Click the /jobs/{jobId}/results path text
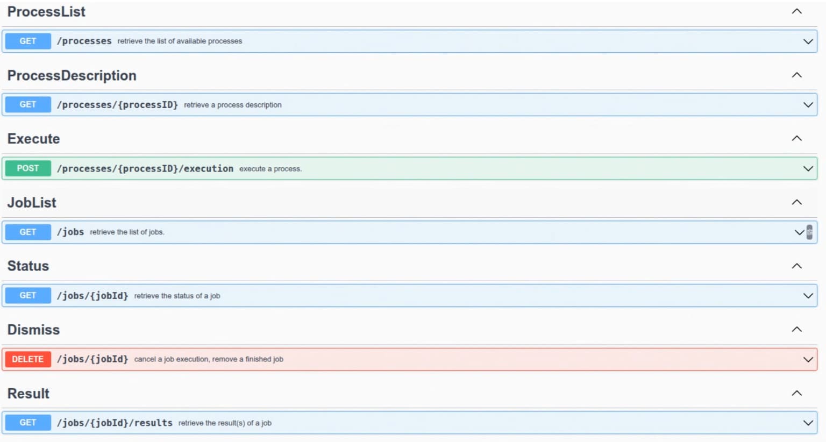 point(115,423)
